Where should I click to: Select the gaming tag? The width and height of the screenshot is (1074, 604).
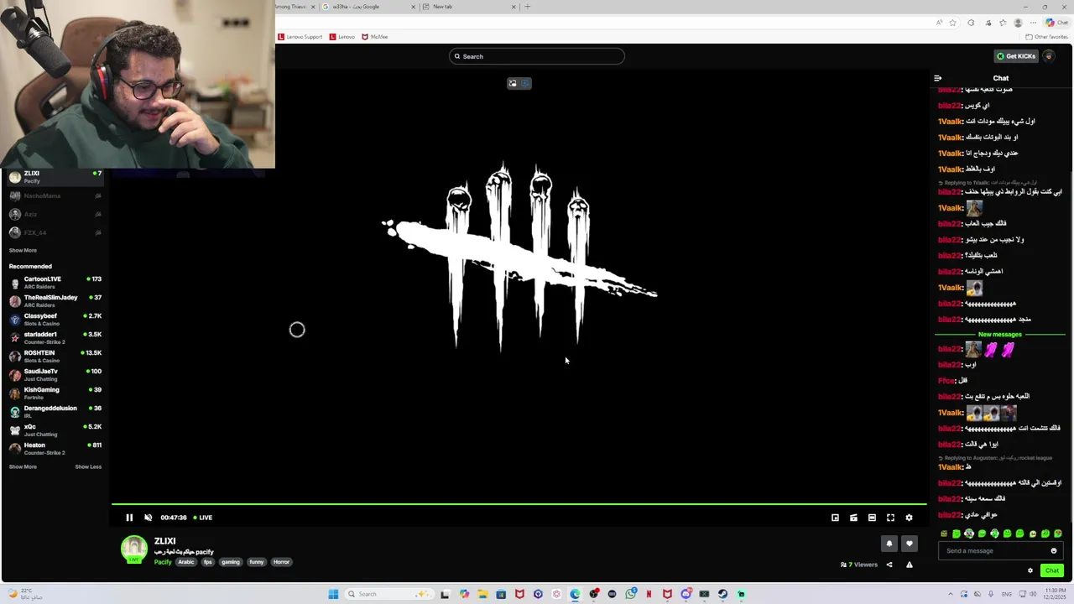pyautogui.click(x=231, y=562)
